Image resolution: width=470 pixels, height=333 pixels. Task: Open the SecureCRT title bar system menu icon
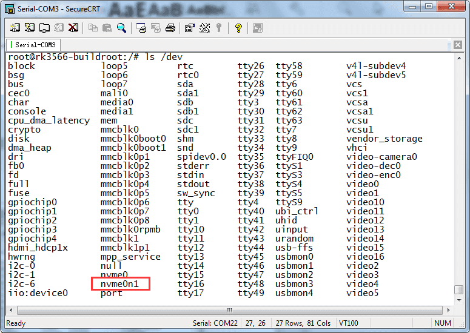(9, 8)
